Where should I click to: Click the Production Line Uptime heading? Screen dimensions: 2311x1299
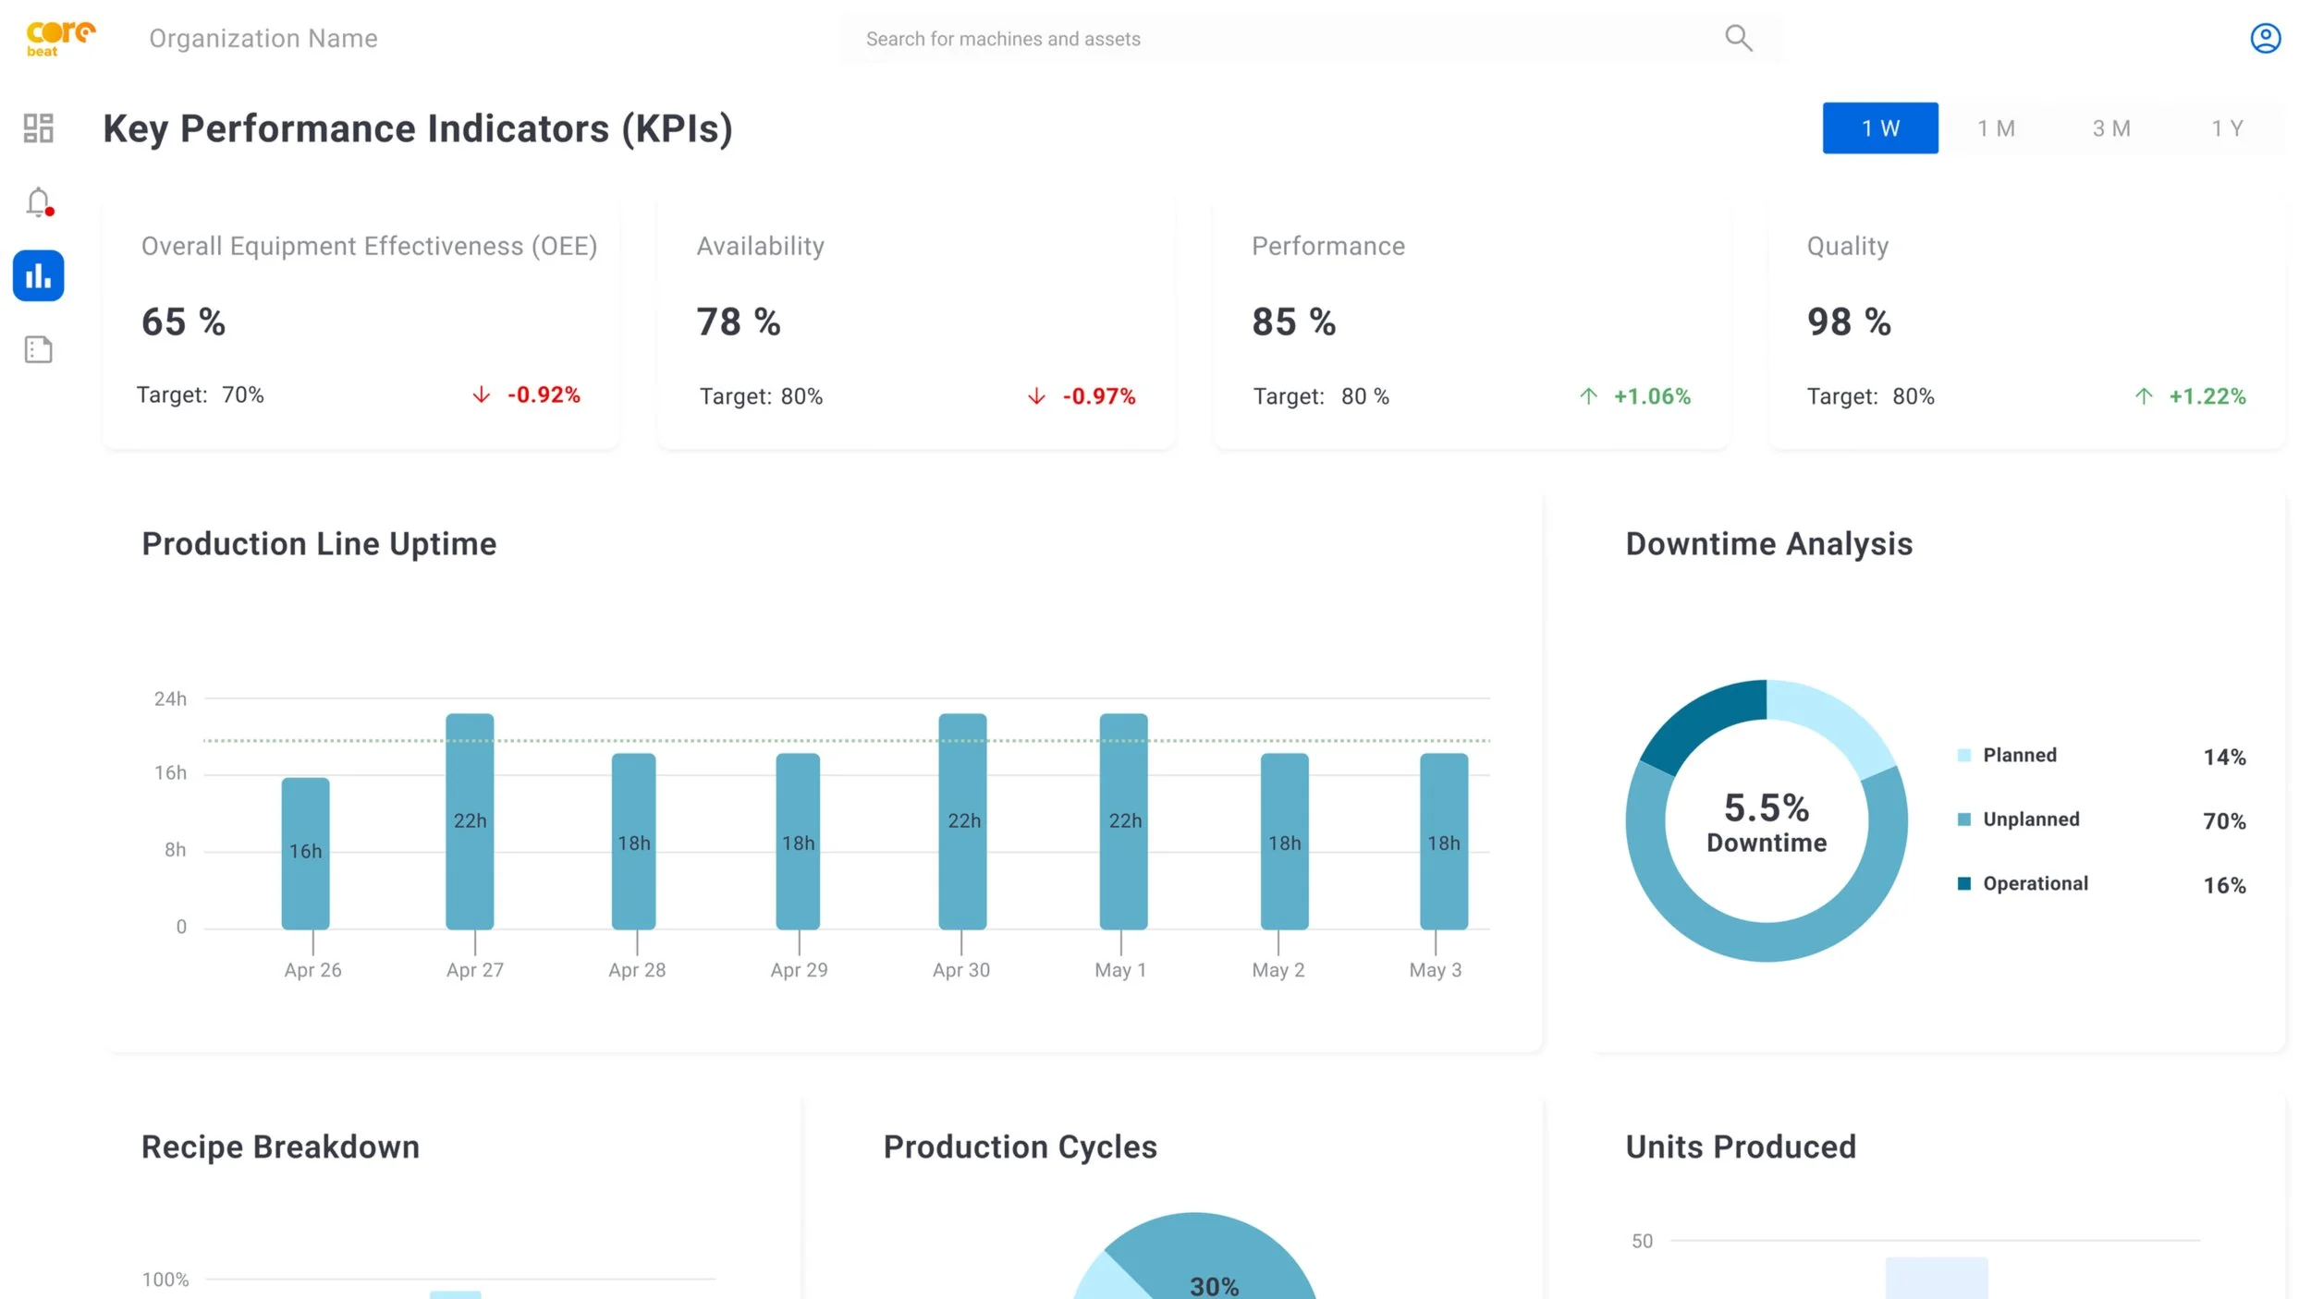pyautogui.click(x=319, y=544)
